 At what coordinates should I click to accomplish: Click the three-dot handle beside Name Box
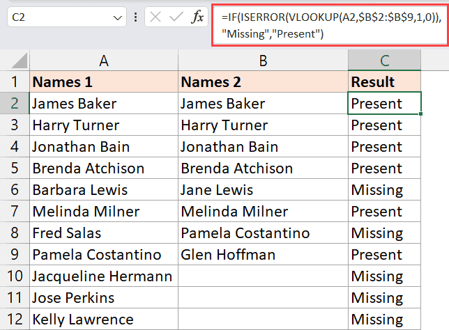point(135,17)
